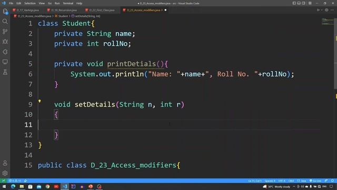Screen dimensions: 337x190
Task: Expand the Student breadcrumb
Action: click(x=63, y=16)
